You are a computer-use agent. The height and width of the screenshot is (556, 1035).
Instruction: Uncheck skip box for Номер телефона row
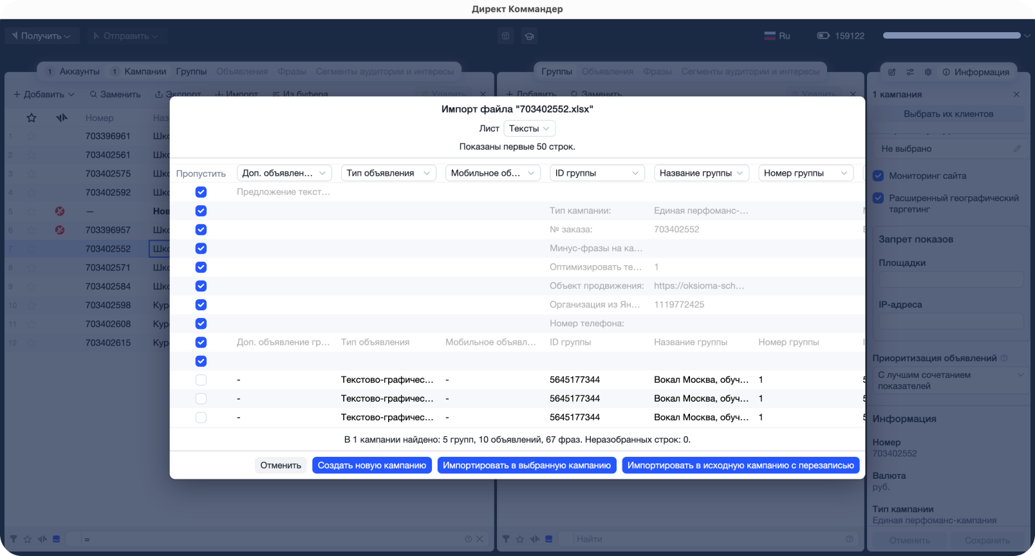pyautogui.click(x=201, y=324)
